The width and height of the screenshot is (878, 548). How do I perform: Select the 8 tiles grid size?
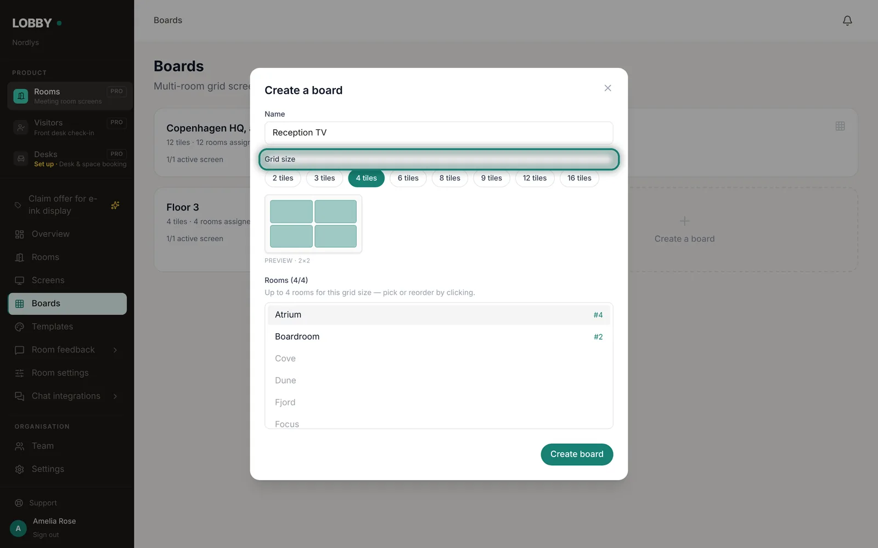tap(450, 178)
